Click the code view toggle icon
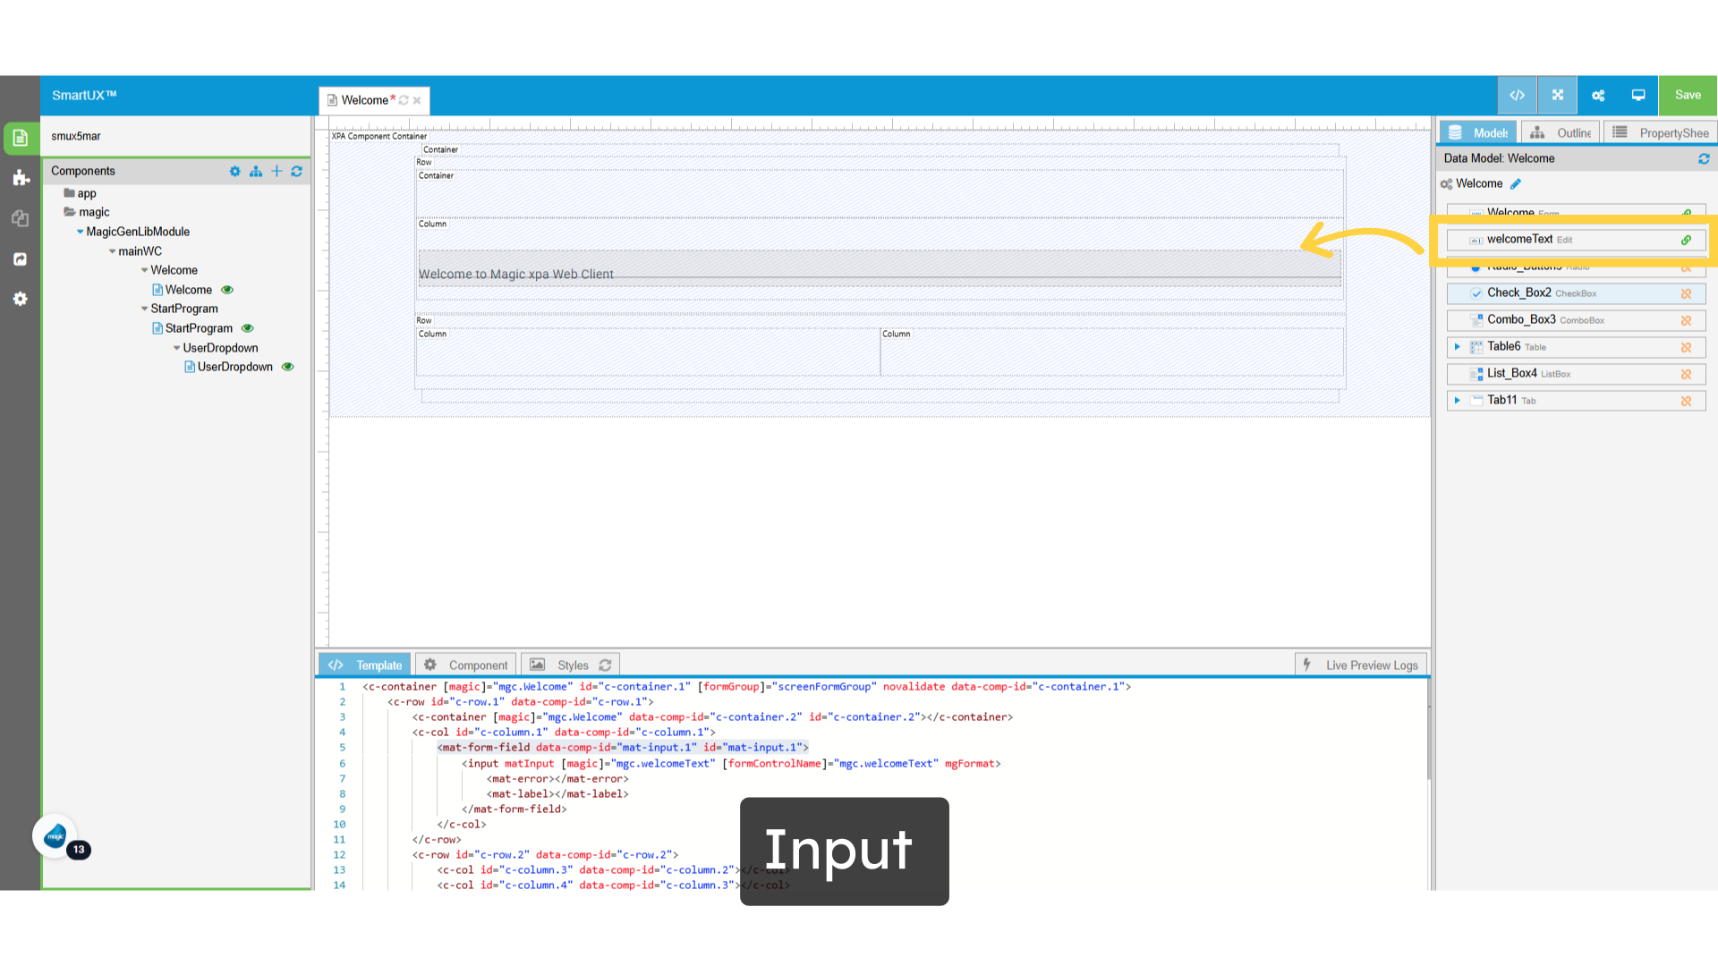Image resolution: width=1718 pixels, height=966 pixels. pyautogui.click(x=1517, y=95)
